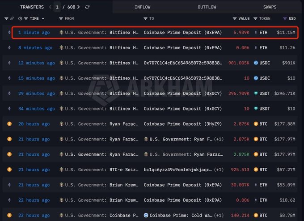Click BTC token icon in $8.78M row
Screen dimensions: 304x221
pos(256,215)
